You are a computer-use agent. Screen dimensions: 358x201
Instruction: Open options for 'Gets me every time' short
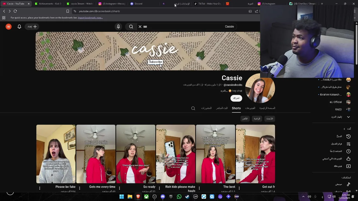coord(80,188)
